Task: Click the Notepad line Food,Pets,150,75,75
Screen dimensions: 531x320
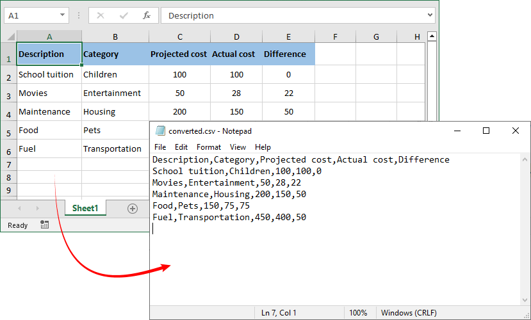Action: click(201, 205)
